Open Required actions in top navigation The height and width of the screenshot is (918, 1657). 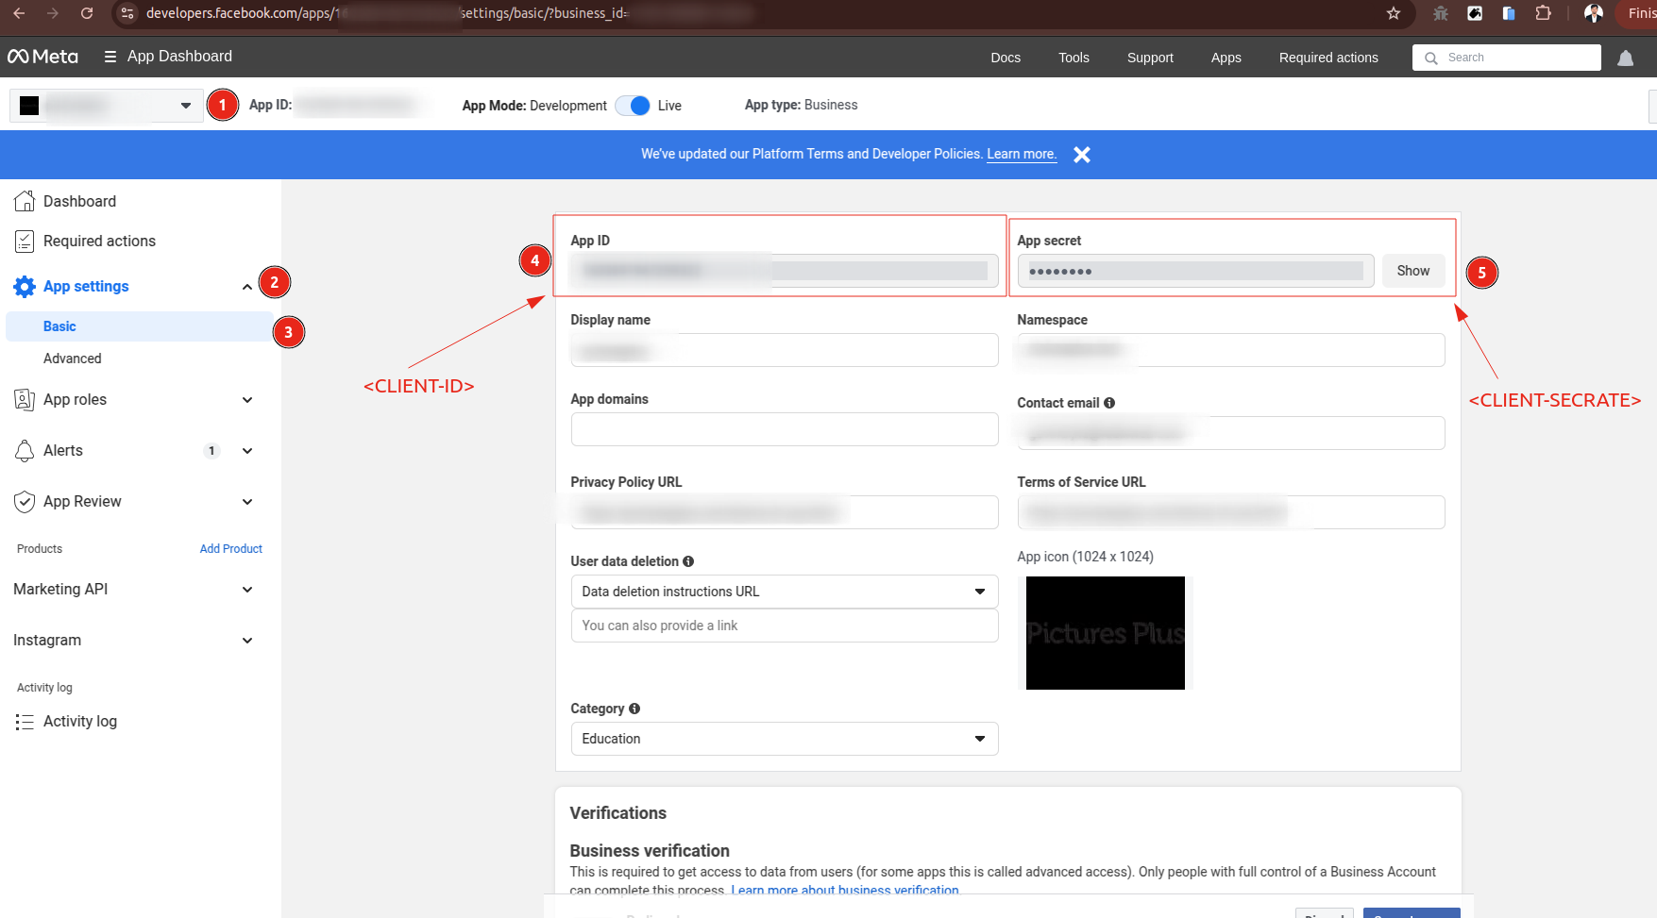point(1328,58)
